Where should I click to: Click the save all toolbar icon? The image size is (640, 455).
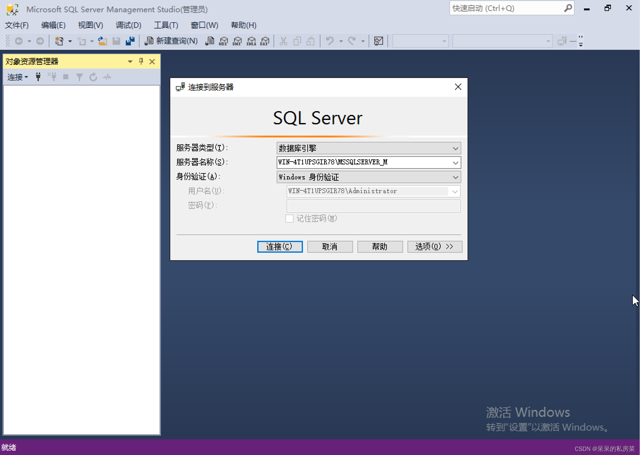(130, 41)
